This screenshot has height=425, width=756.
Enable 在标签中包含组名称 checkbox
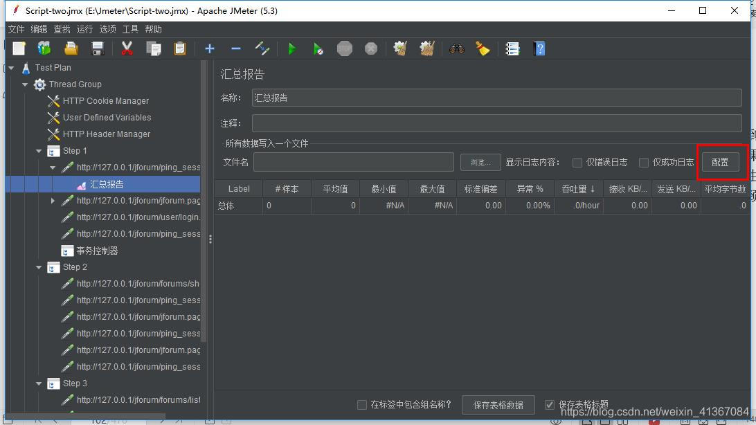[362, 405]
